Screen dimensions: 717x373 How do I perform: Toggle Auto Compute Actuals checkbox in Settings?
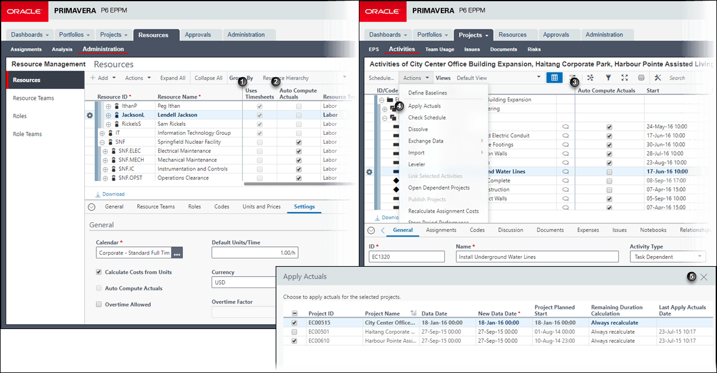[99, 288]
